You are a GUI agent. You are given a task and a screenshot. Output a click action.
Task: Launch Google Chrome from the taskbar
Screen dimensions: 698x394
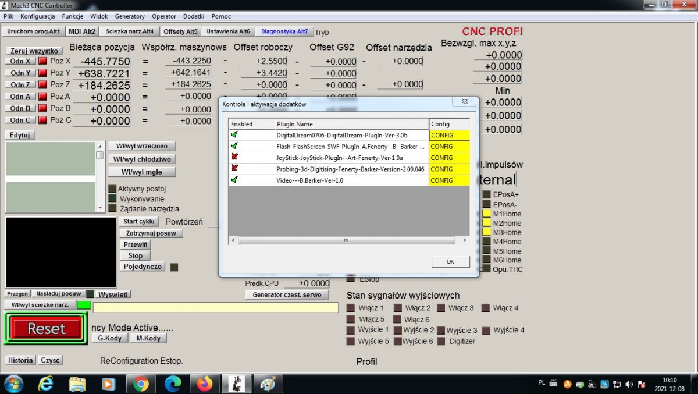point(141,384)
